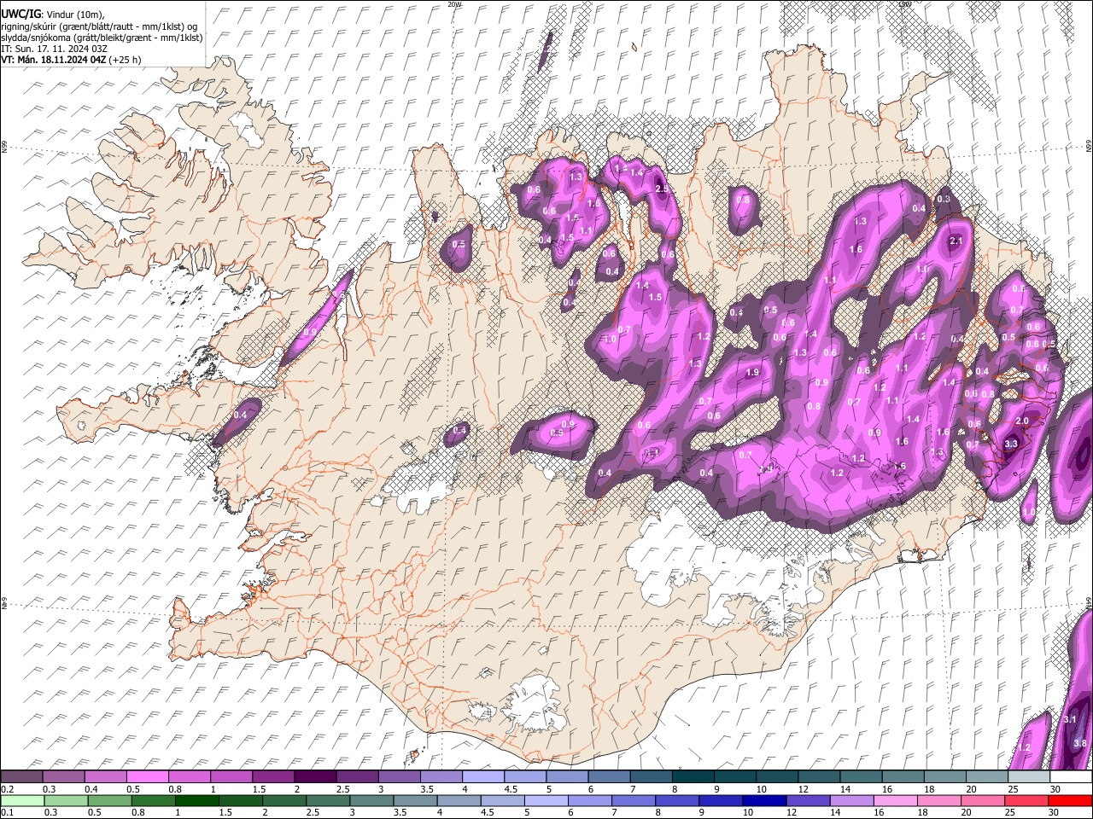The width and height of the screenshot is (1093, 819).
Task: Click the '0.1' label on the rain legend
Action: 7,812
